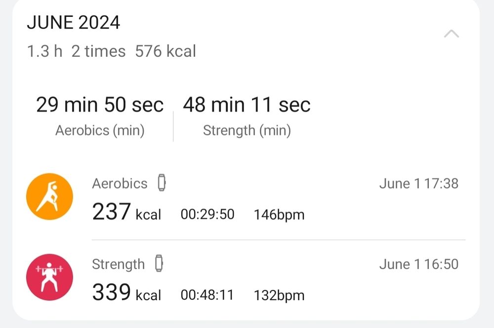Tap the 48 min 11 sec strength total
Image resolution: width=494 pixels, height=328 pixels.
pyautogui.click(x=247, y=105)
